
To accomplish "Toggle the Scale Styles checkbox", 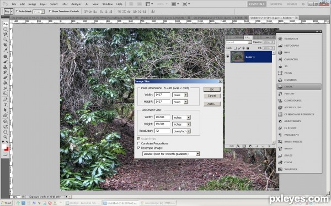I will pyautogui.click(x=138, y=139).
